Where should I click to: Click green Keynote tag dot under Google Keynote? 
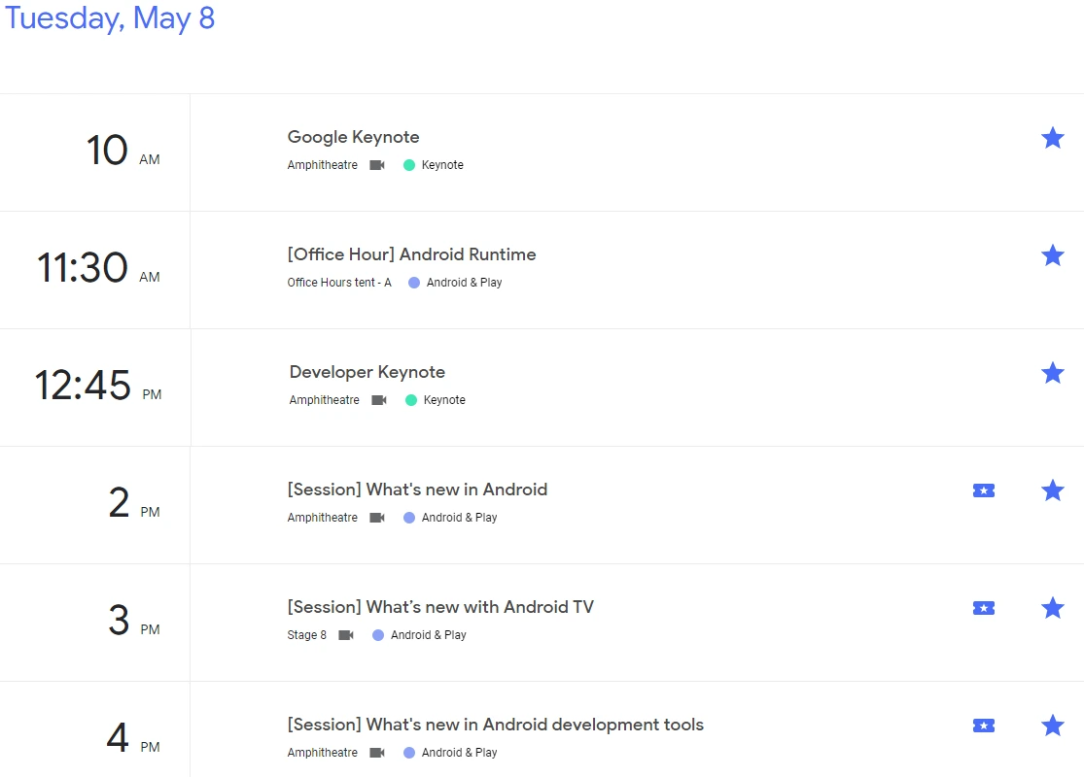point(409,165)
